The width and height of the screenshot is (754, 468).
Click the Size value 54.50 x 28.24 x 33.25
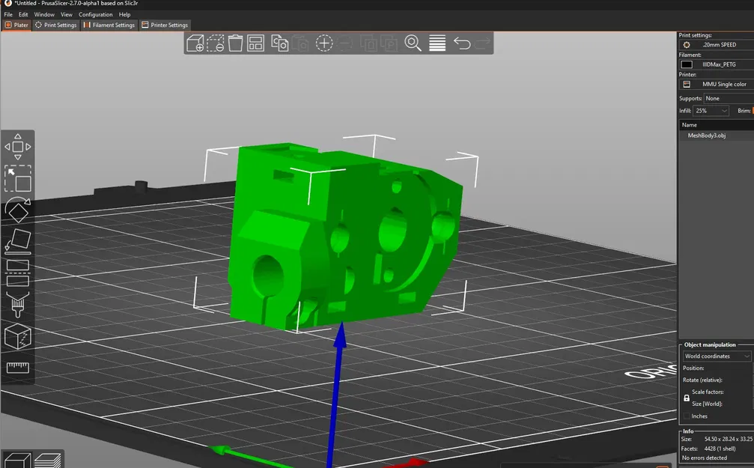tap(728, 439)
